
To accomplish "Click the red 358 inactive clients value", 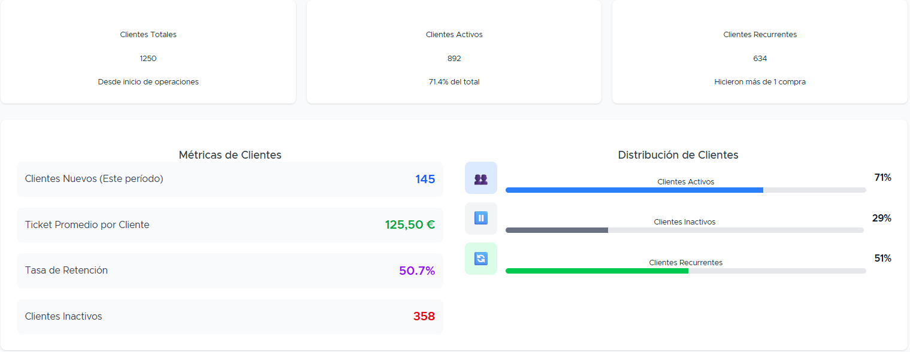I will [x=424, y=317].
